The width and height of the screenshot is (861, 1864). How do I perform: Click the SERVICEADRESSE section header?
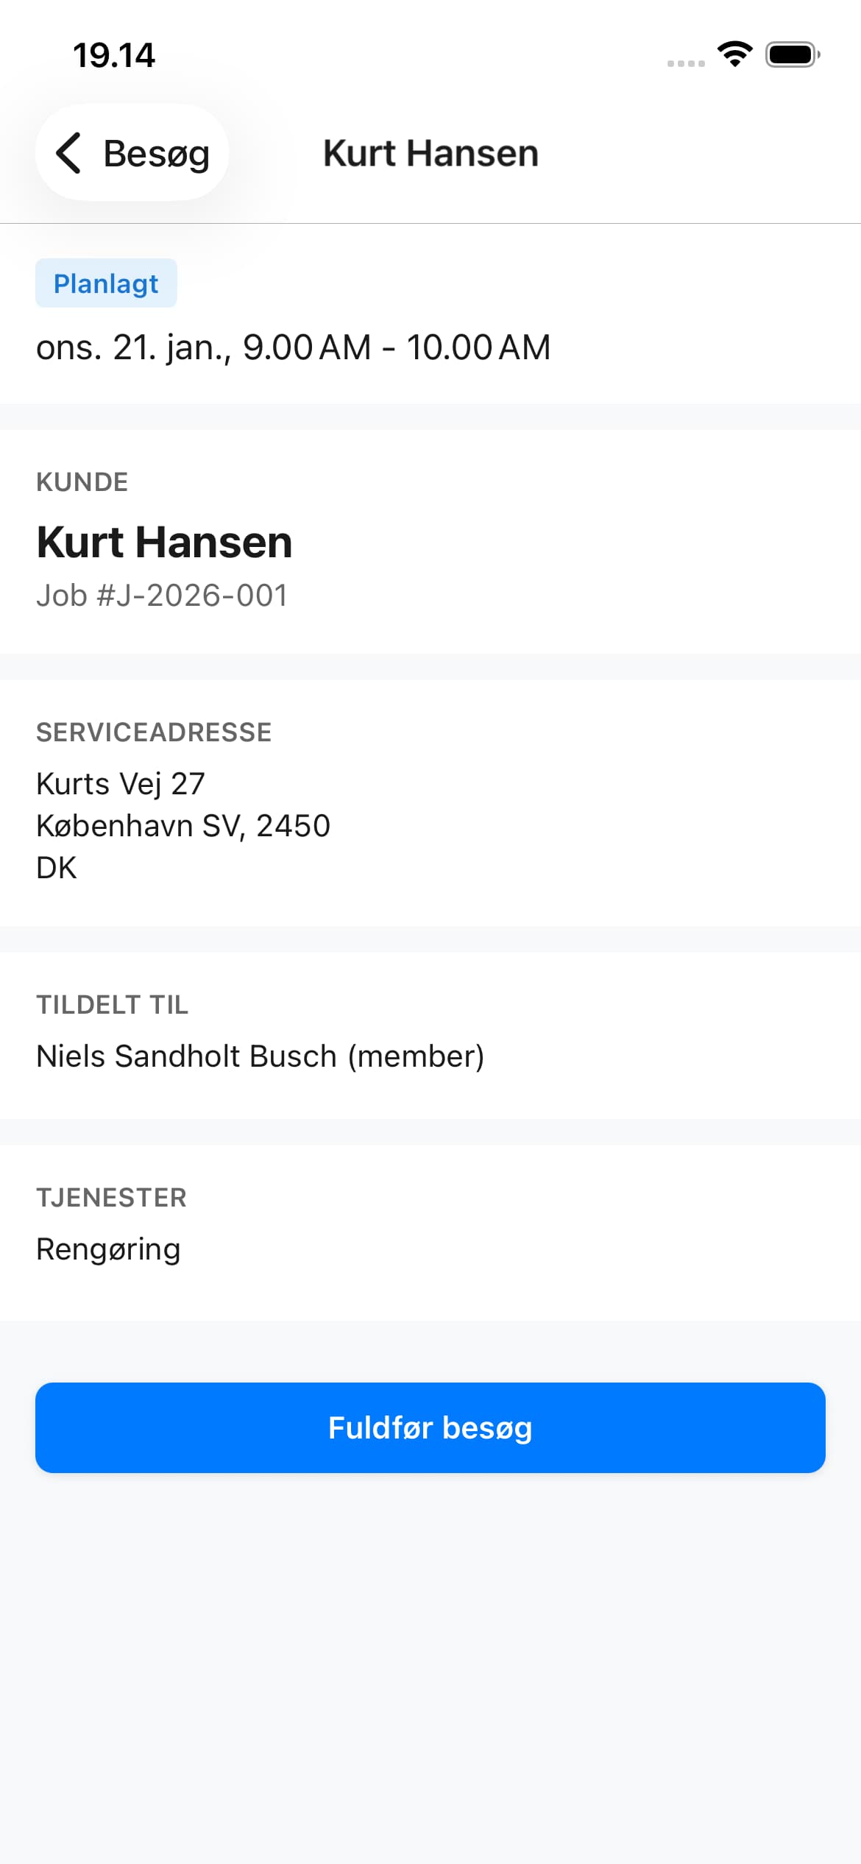click(154, 732)
